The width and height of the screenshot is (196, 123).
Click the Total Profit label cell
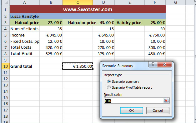tap(25, 54)
